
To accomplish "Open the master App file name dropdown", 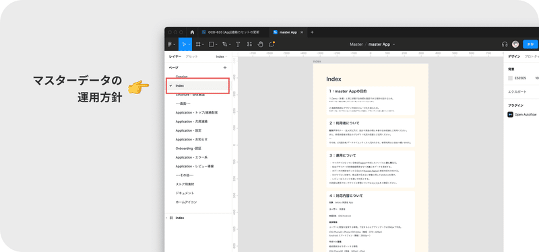I will pyautogui.click(x=394, y=44).
